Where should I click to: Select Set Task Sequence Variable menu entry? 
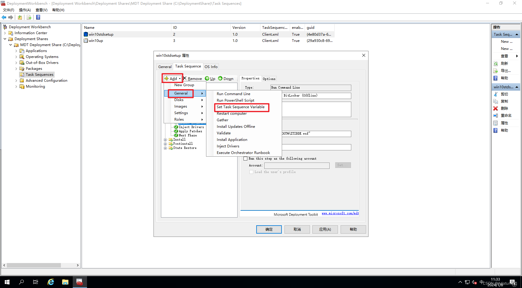241,107
